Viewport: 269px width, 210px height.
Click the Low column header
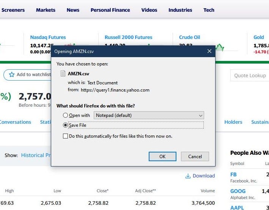coord(57,191)
